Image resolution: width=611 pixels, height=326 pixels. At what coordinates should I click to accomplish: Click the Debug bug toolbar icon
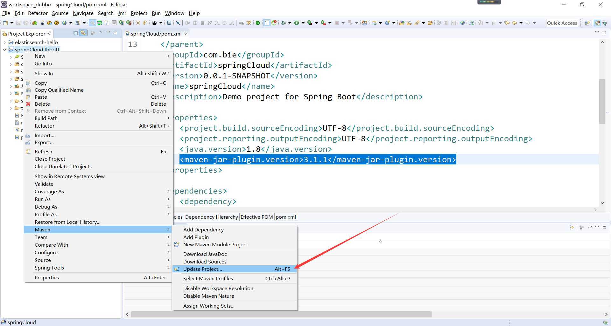(283, 23)
